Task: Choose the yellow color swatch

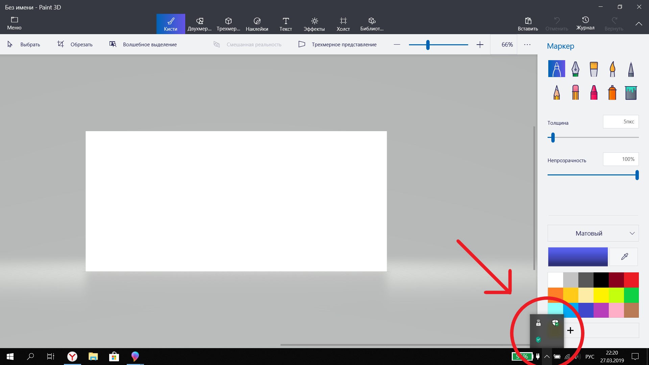Action: (601, 295)
